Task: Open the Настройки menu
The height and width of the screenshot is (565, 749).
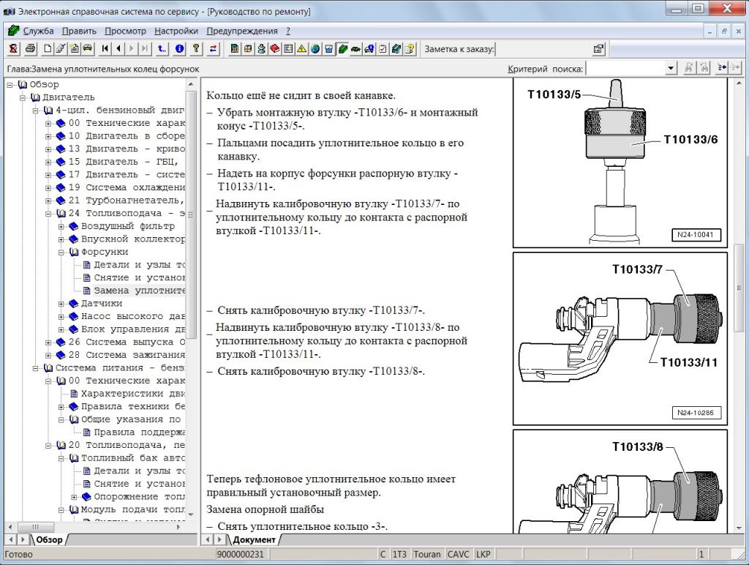Action: [x=176, y=31]
